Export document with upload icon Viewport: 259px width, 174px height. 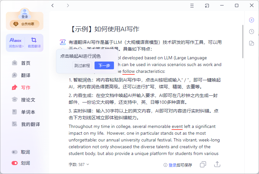(217, 164)
